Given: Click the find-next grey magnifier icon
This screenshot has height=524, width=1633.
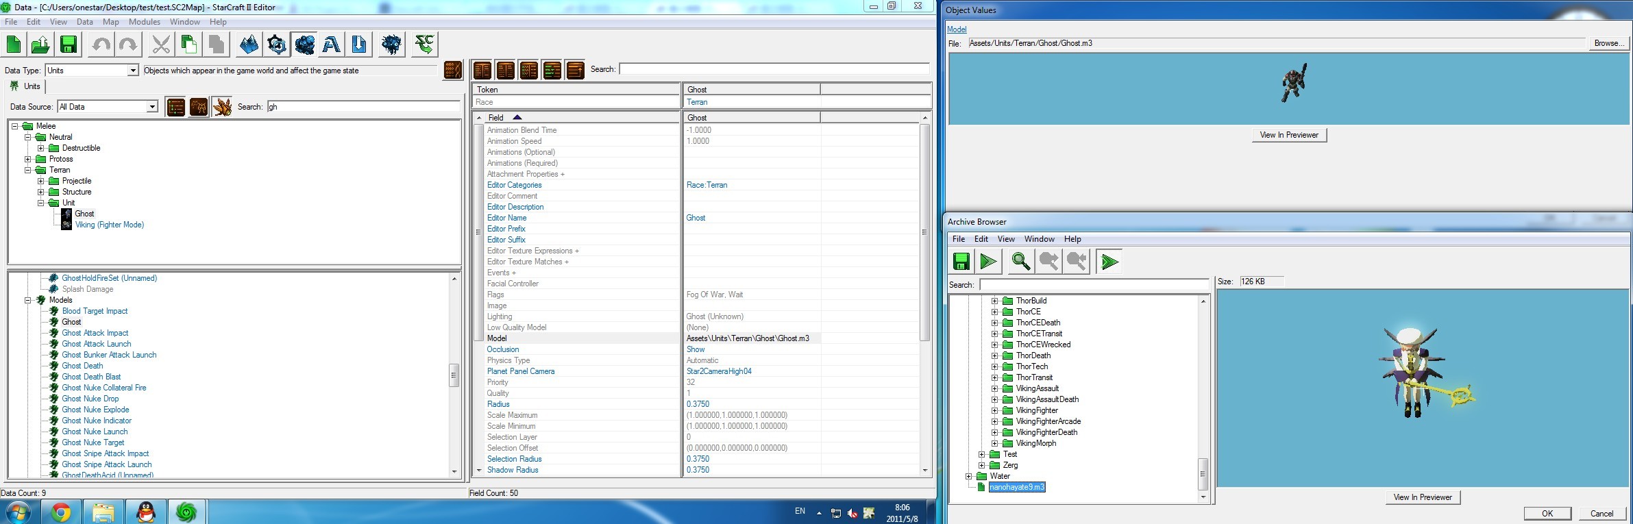Looking at the screenshot, I should [x=1049, y=262].
